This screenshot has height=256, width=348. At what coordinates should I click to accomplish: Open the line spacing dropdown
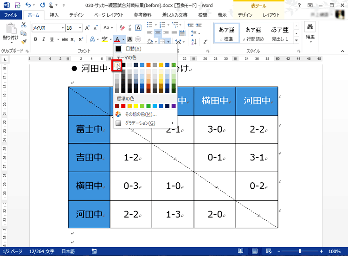point(195,33)
